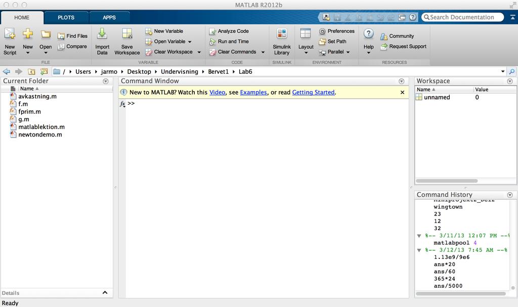Select avkastning.m file

pyautogui.click(x=37, y=97)
